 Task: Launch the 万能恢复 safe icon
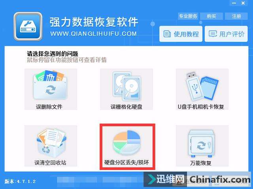[202, 144]
